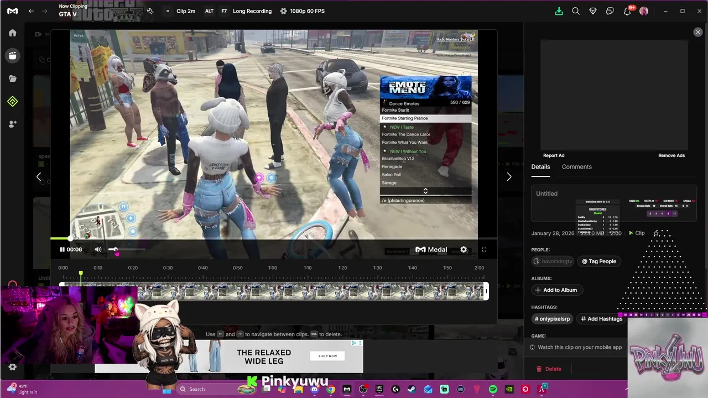Viewport: 708px width, 398px height.
Task: Open the download icon in the top bar
Action: click(x=559, y=11)
